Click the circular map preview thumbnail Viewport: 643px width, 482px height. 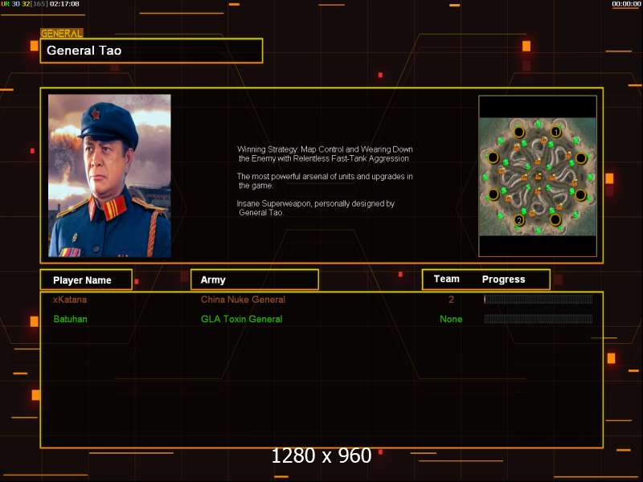click(538, 177)
